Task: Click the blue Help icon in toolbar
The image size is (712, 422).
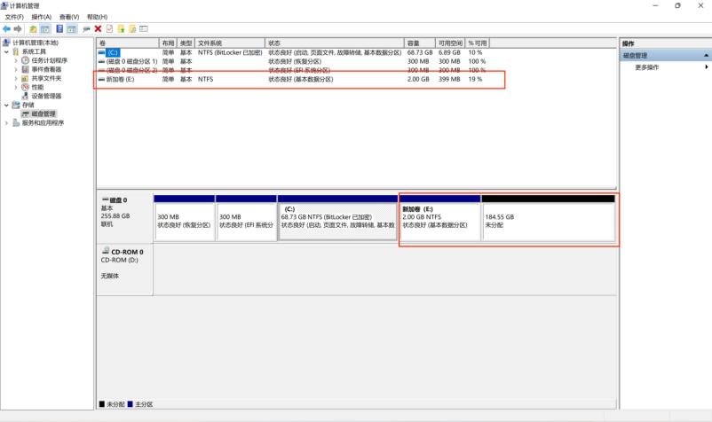Action: click(59, 29)
